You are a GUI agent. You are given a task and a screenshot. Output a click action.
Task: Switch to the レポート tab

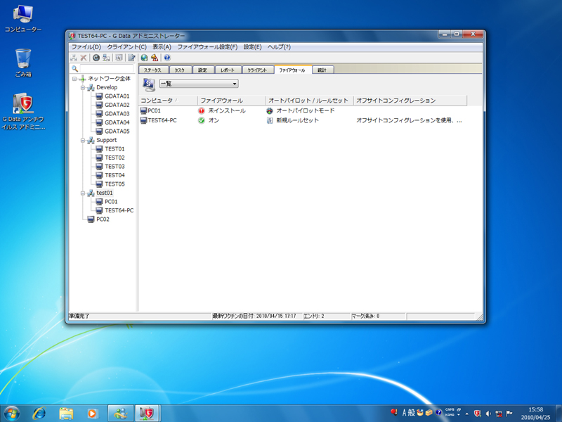point(228,70)
